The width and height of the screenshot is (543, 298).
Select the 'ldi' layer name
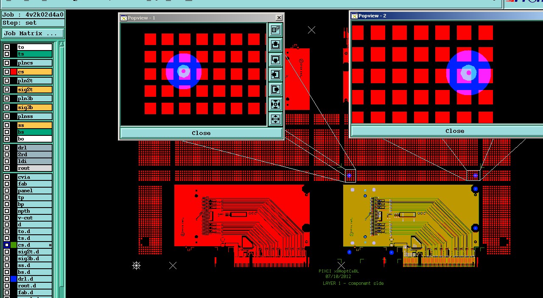tap(35, 161)
